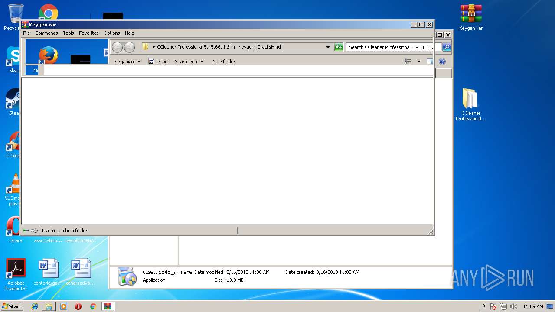The height and width of the screenshot is (312, 555).
Task: Show hidden system tray icons
Action: point(483,306)
